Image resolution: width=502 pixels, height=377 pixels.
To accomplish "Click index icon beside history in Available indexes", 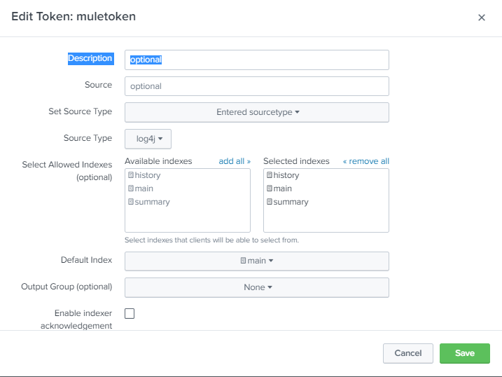I will (x=131, y=175).
